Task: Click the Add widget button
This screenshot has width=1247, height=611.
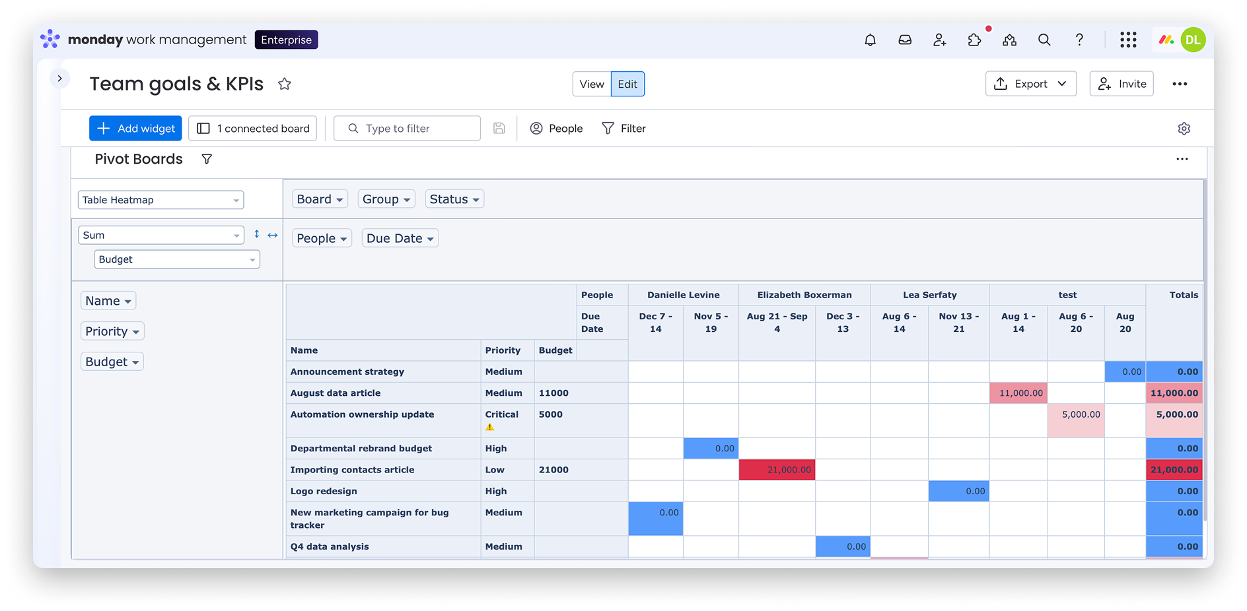Action: tap(135, 129)
